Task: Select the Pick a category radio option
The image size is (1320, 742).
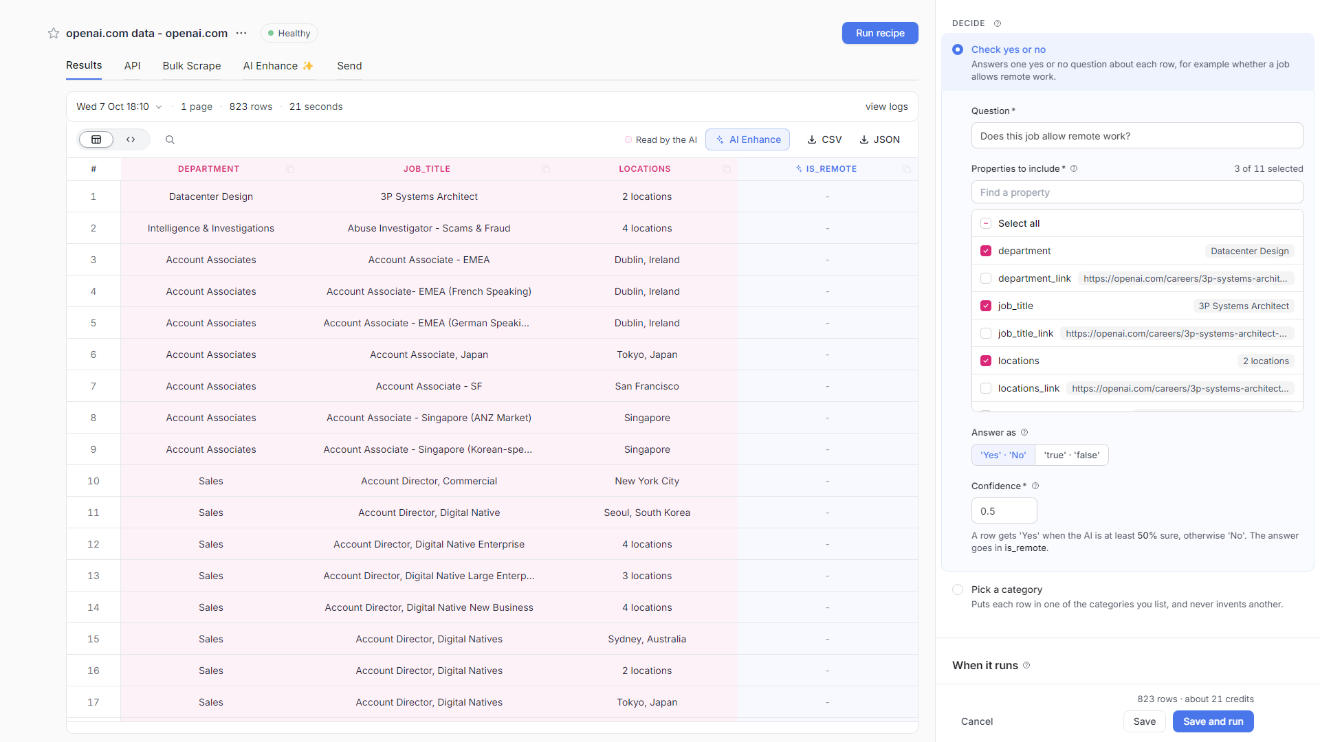Action: [958, 589]
